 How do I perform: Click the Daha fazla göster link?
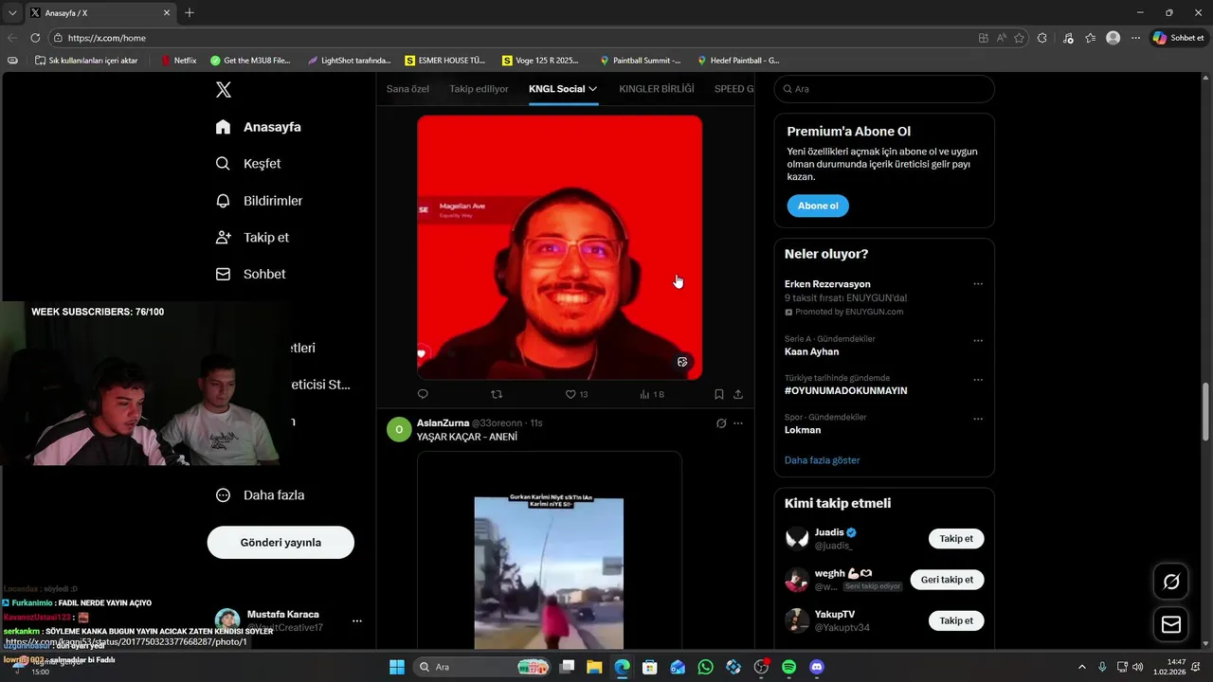823,460
